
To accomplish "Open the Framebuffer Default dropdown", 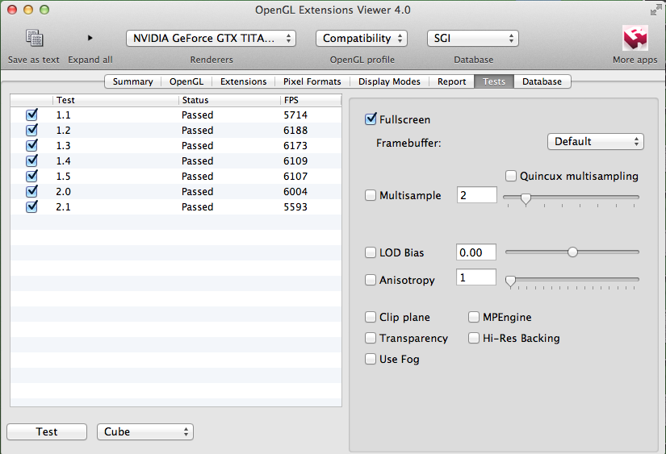I will click(x=596, y=142).
